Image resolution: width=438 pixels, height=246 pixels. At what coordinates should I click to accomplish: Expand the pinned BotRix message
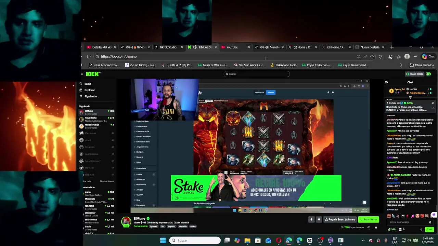click(x=433, y=108)
